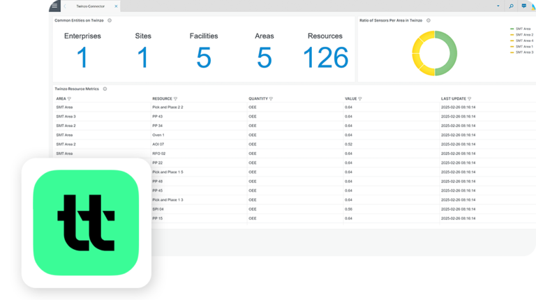Open the VALUE column filter icon
The image size is (536, 300).
tap(360, 99)
